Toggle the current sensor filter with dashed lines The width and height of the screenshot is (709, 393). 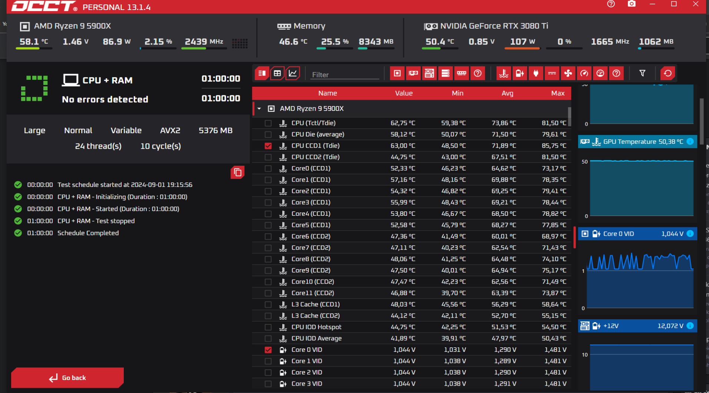pos(552,73)
